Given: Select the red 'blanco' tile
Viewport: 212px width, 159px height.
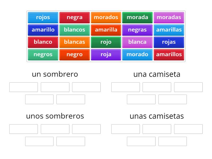Looking at the screenshot, I should (x=43, y=42).
